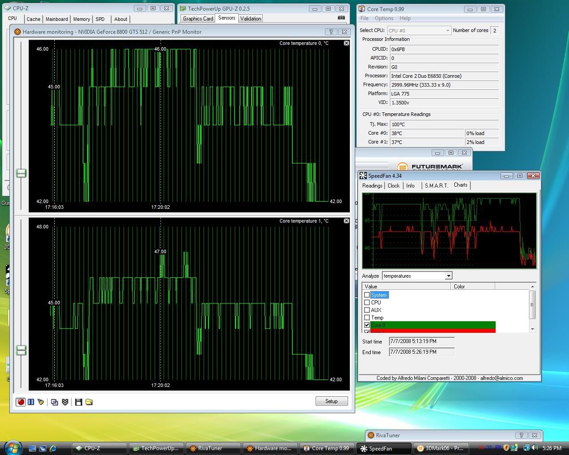
Task: Click the Core temperature 1 graph range slider
Action: click(x=21, y=350)
